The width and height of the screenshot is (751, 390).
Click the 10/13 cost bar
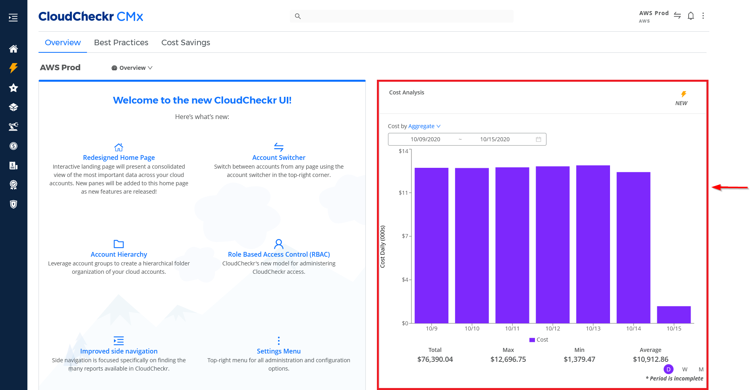click(593, 244)
